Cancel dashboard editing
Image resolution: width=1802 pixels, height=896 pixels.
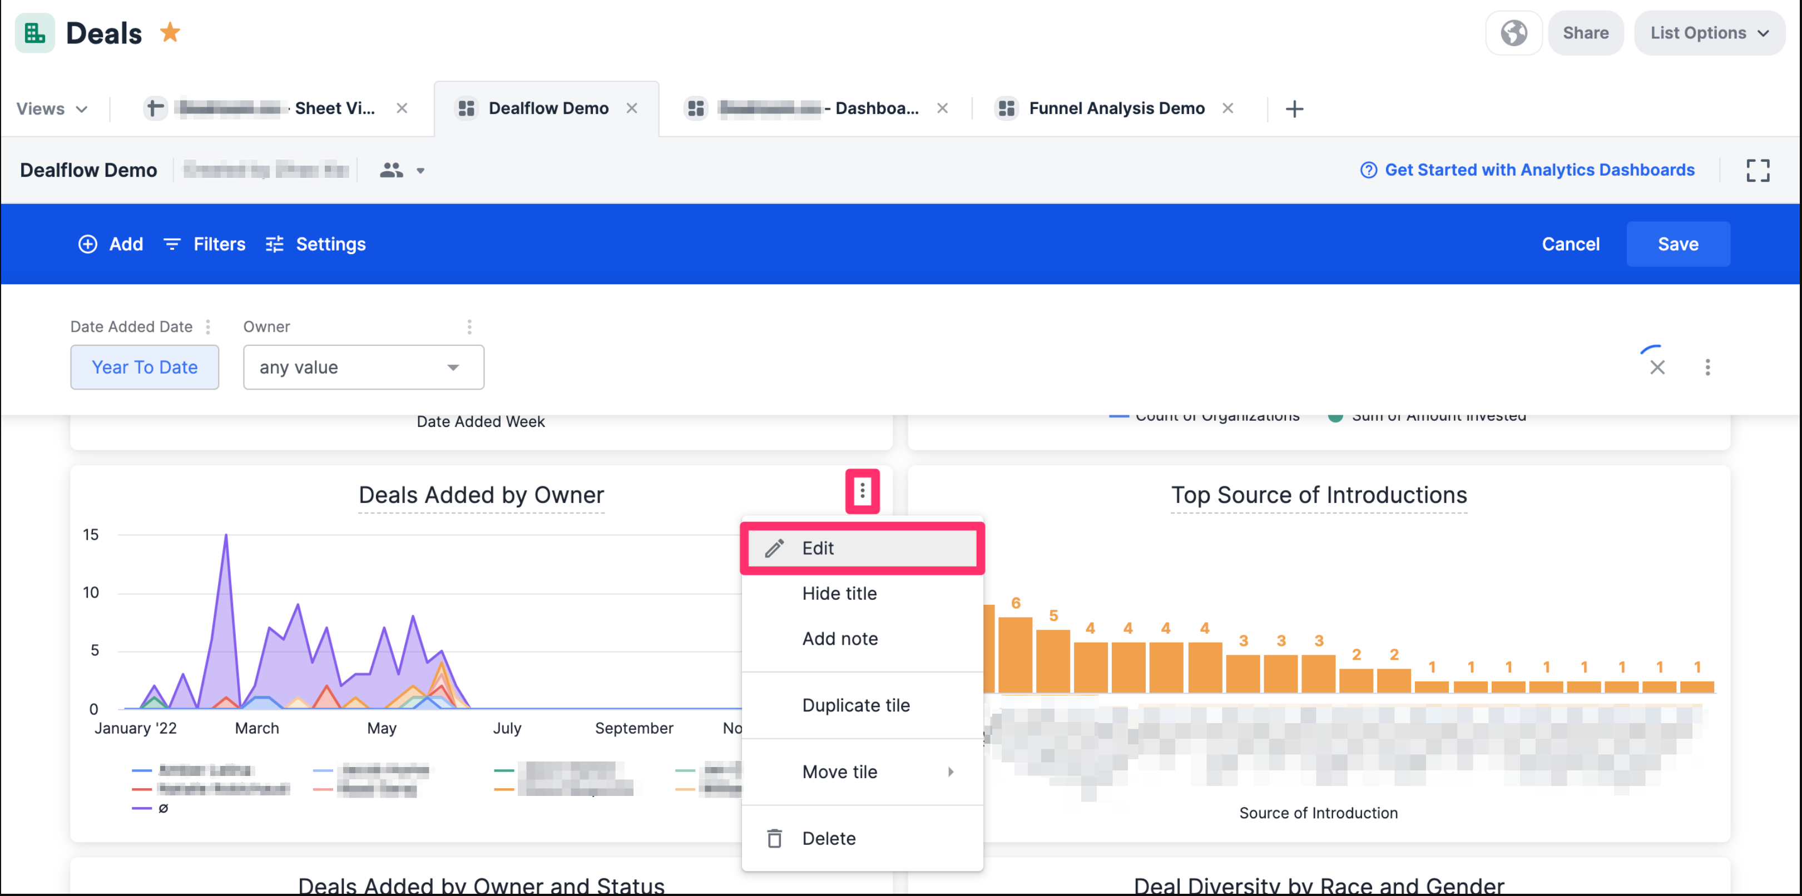click(x=1571, y=244)
